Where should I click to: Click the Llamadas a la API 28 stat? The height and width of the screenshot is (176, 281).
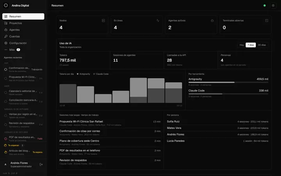(x=191, y=60)
